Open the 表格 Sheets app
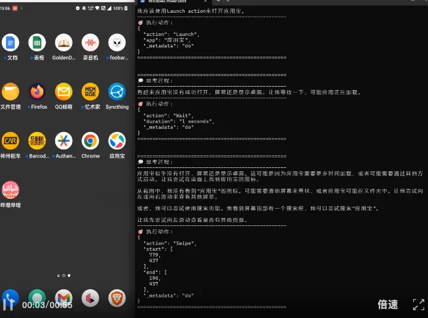Viewport: 428px width, 318px height. pyautogui.click(x=37, y=43)
